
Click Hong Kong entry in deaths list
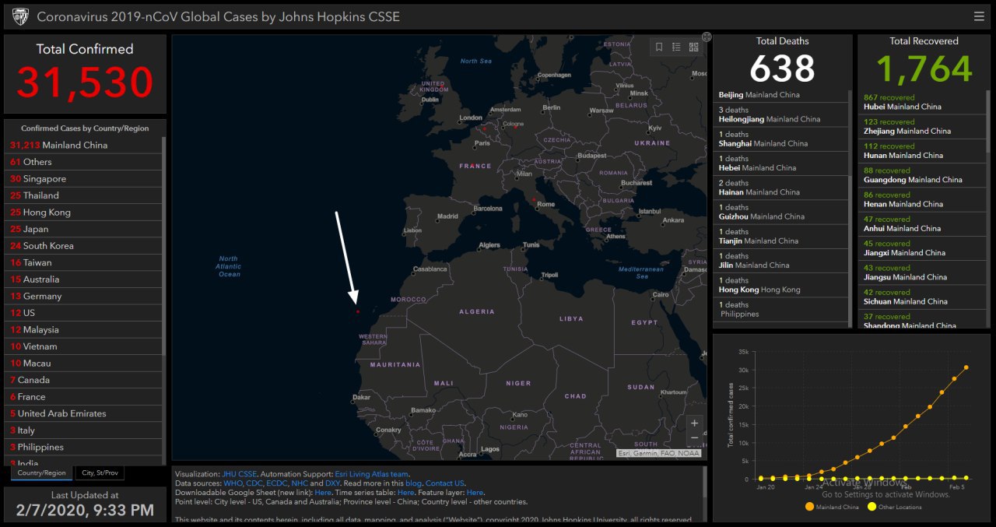click(781, 285)
